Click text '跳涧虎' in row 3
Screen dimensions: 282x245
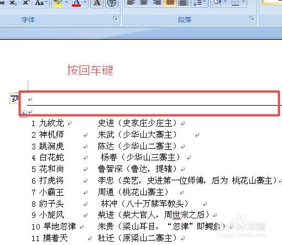(51, 147)
